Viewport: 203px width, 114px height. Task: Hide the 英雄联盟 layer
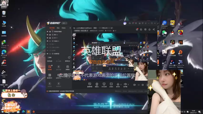(47, 54)
